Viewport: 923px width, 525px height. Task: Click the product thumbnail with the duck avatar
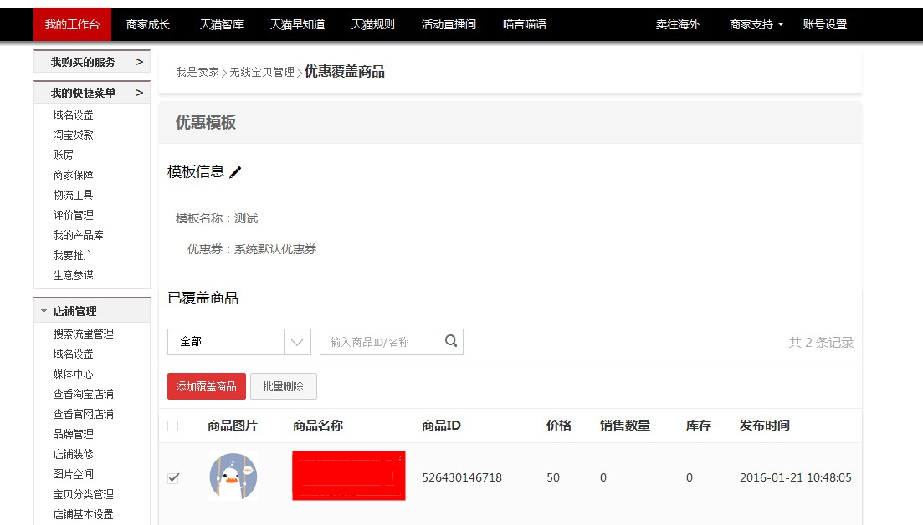(x=233, y=477)
